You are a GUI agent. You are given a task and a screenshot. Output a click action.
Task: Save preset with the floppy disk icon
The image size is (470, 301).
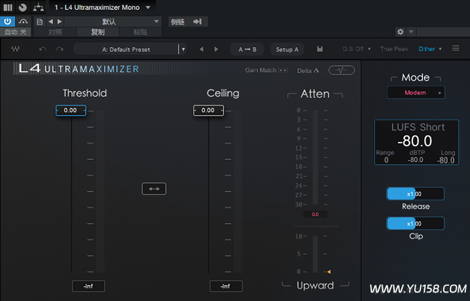(320, 49)
